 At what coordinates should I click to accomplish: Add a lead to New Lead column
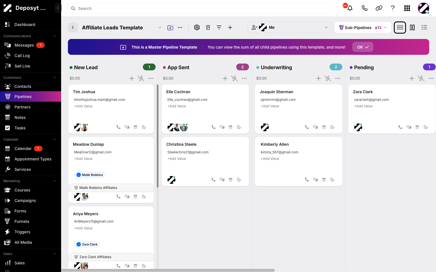coord(132,78)
